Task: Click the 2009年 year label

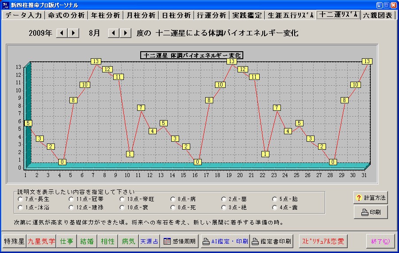Action: point(40,33)
